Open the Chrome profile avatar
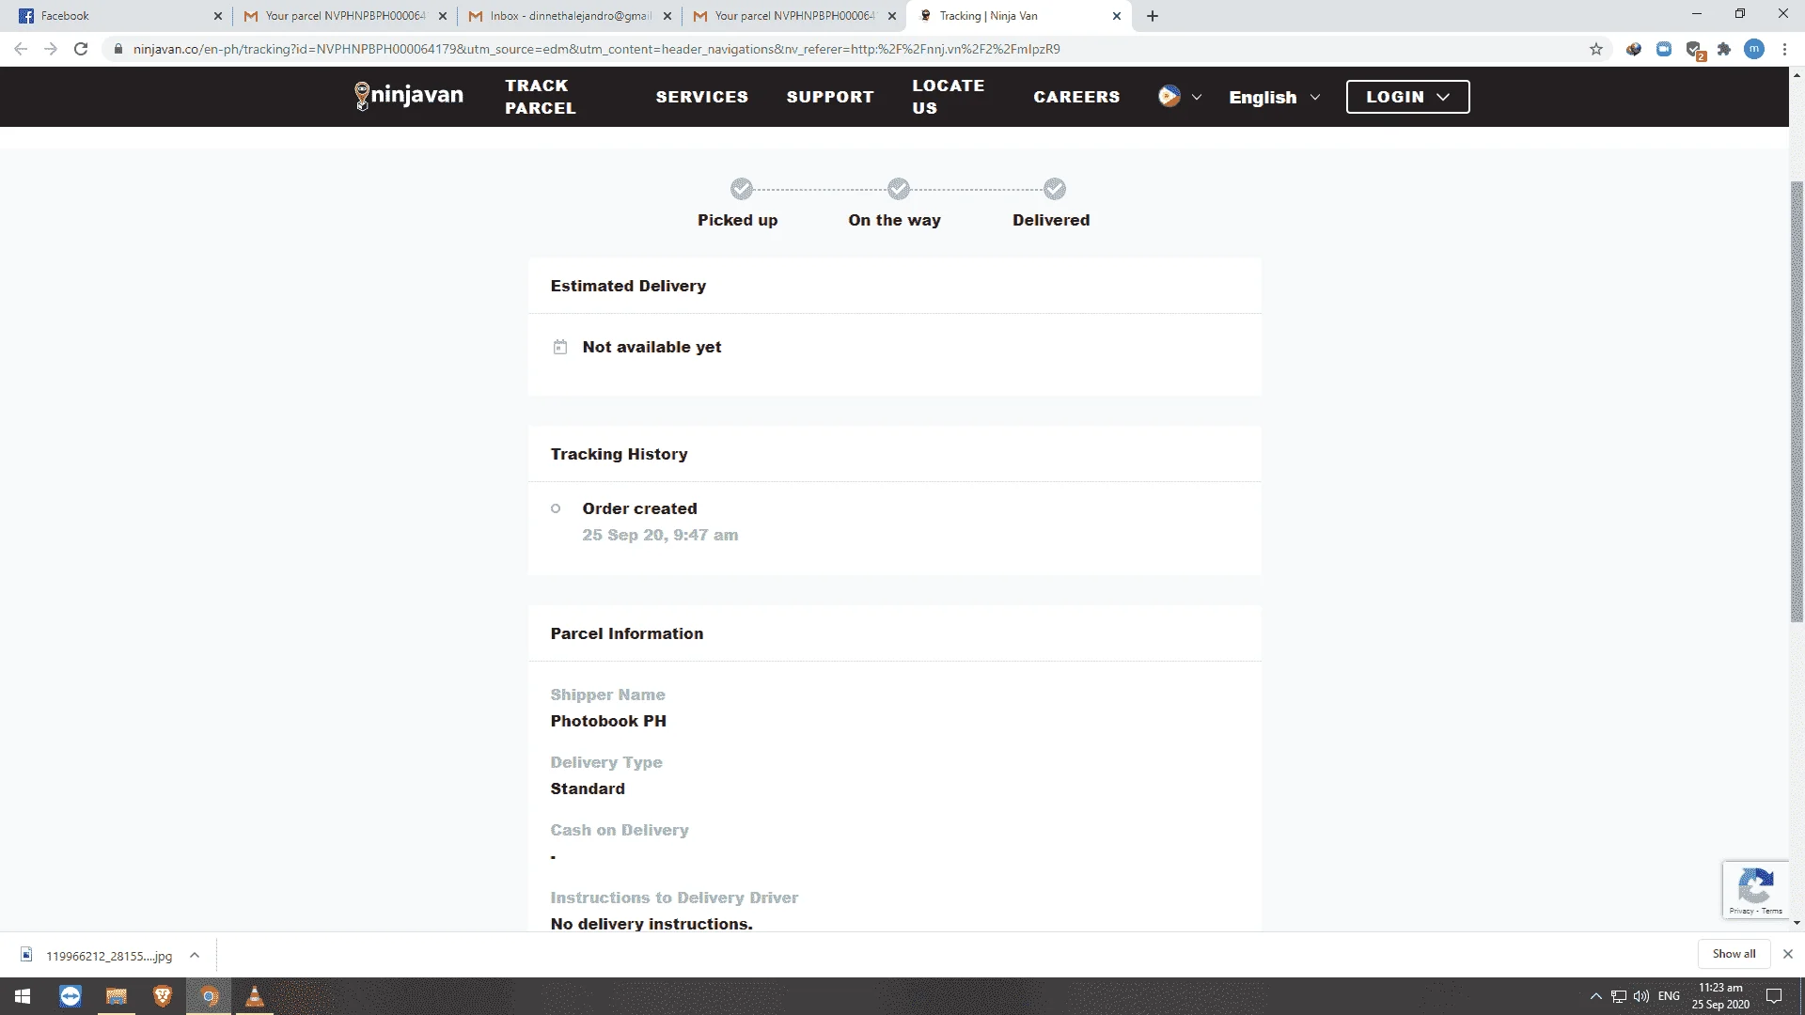1805x1015 pixels. pos(1754,49)
